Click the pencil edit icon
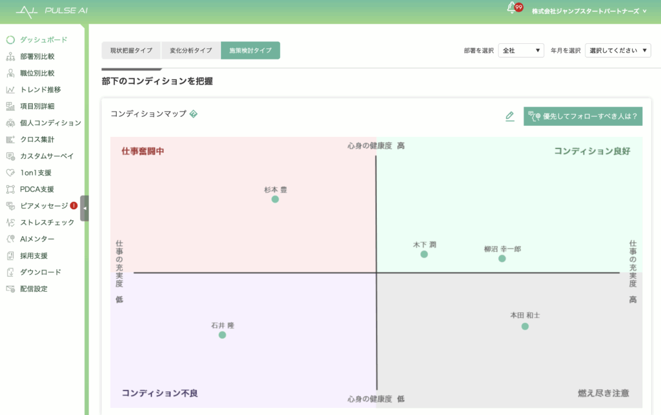Viewport: 661px width, 415px height. [x=510, y=116]
